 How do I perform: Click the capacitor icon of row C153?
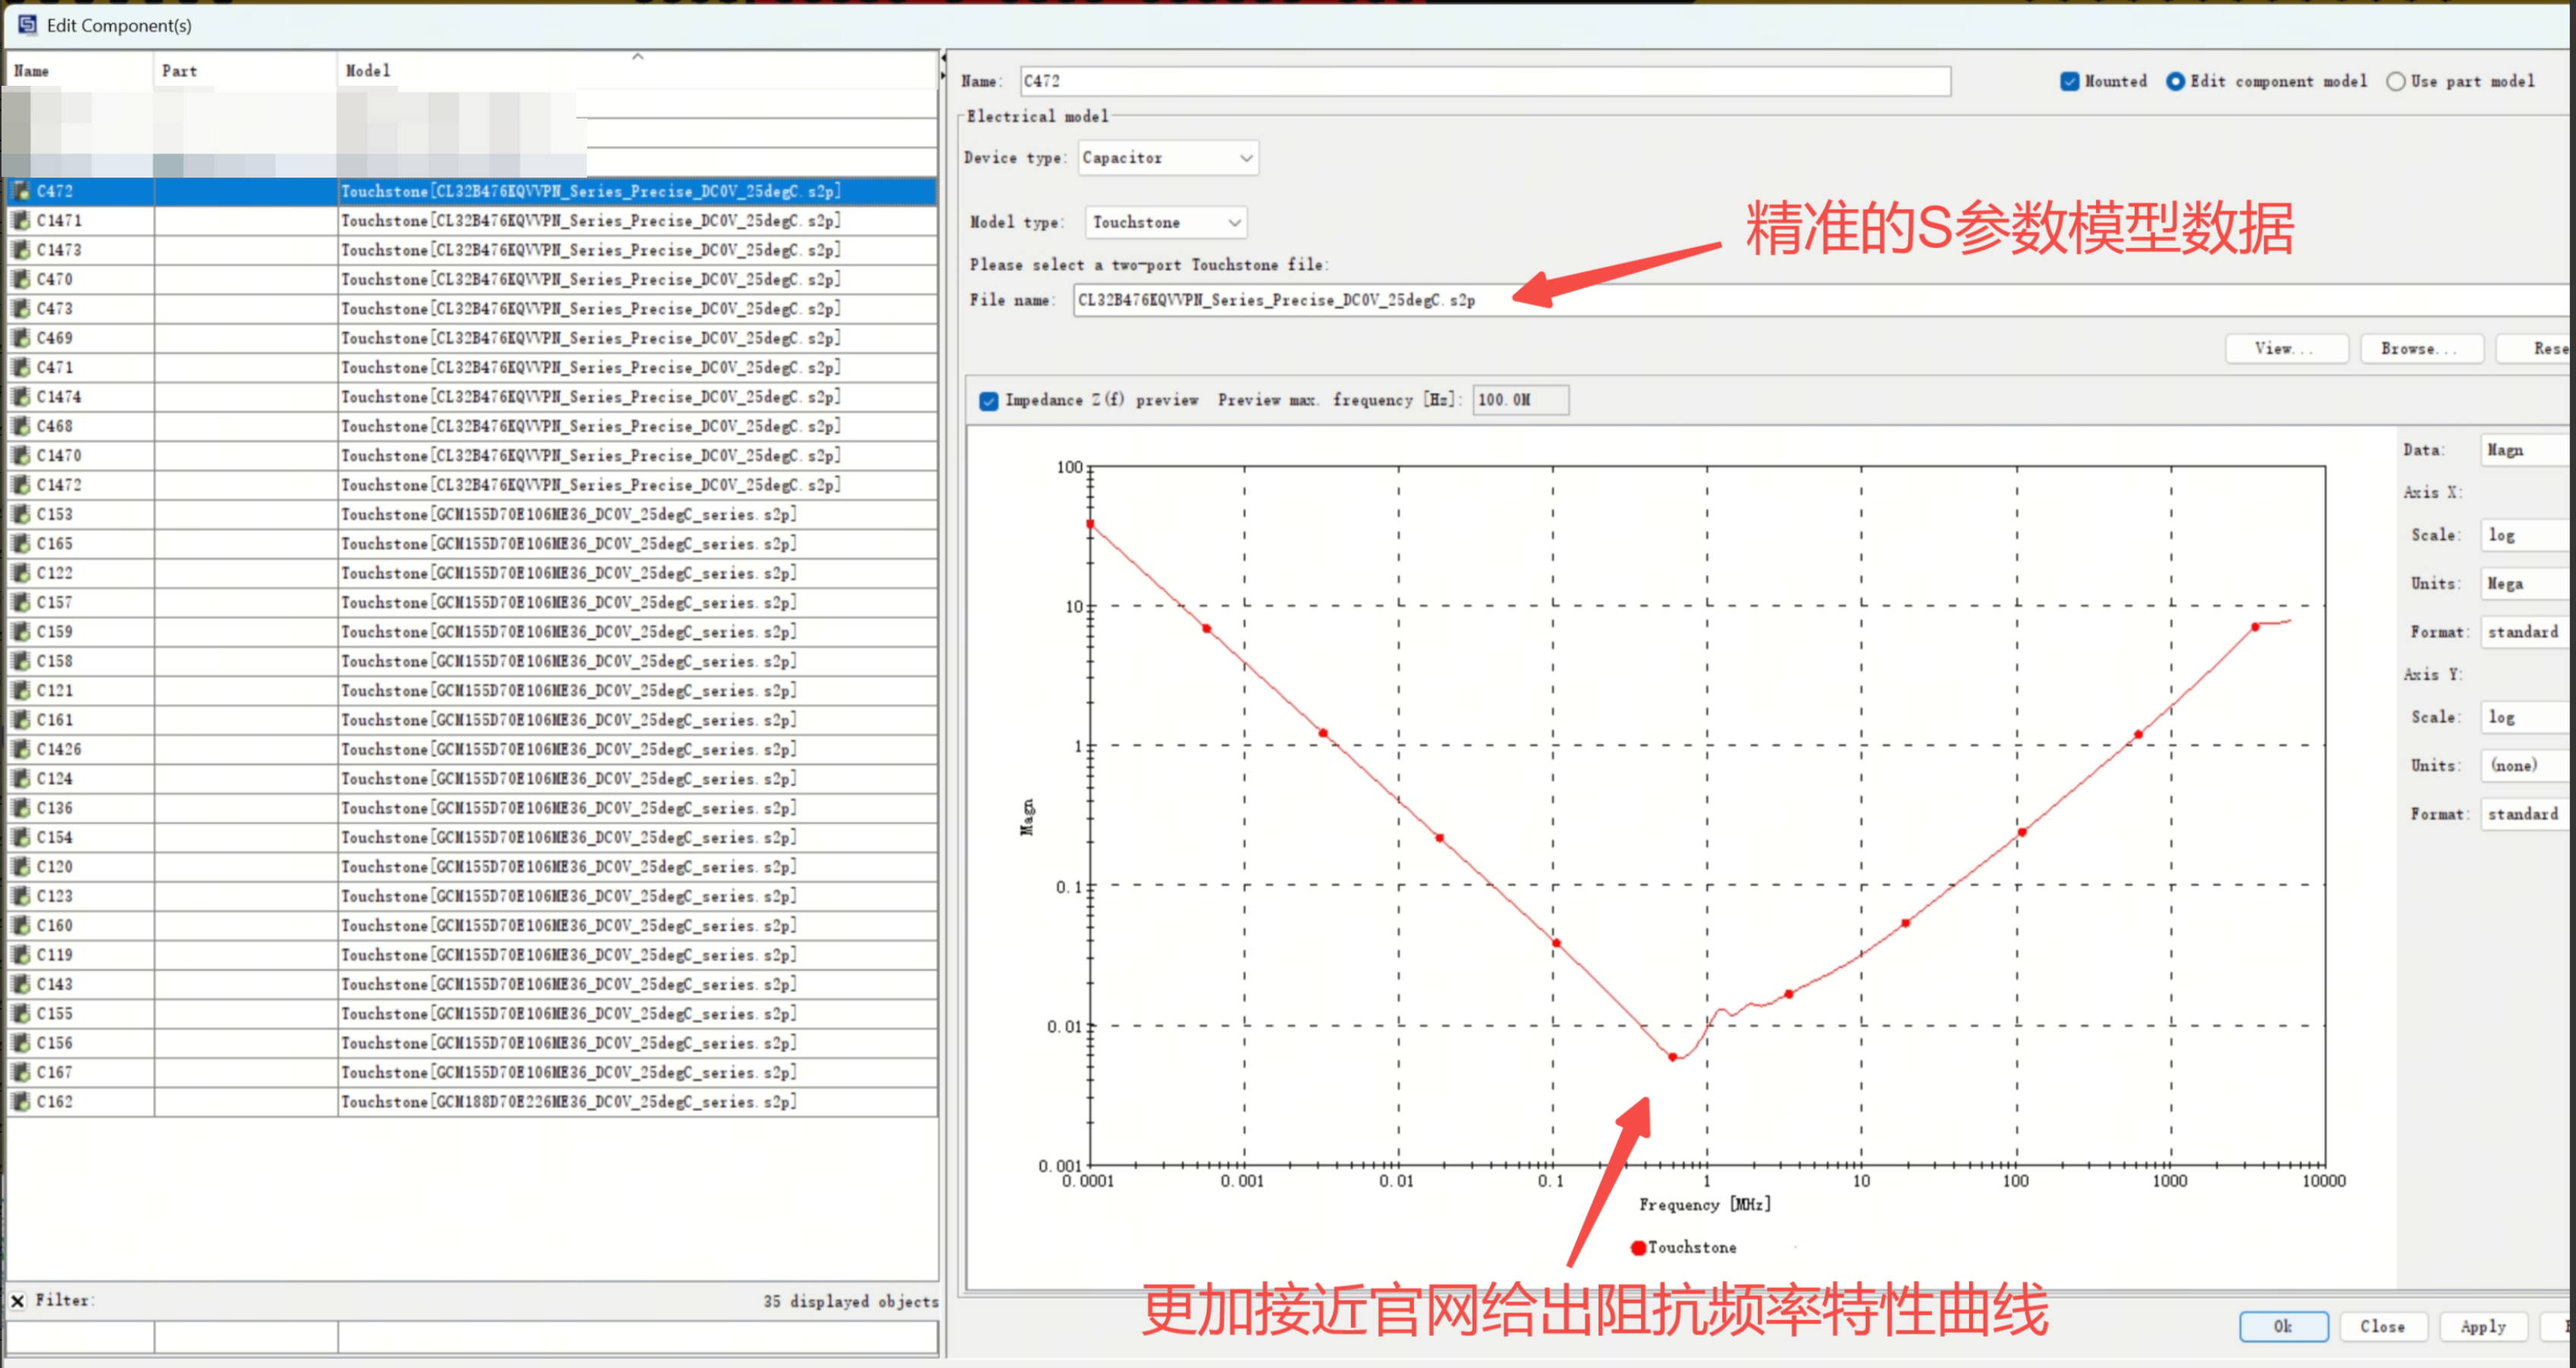point(20,514)
